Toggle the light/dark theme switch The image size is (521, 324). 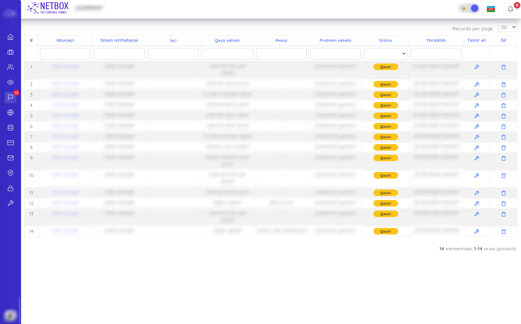click(469, 9)
